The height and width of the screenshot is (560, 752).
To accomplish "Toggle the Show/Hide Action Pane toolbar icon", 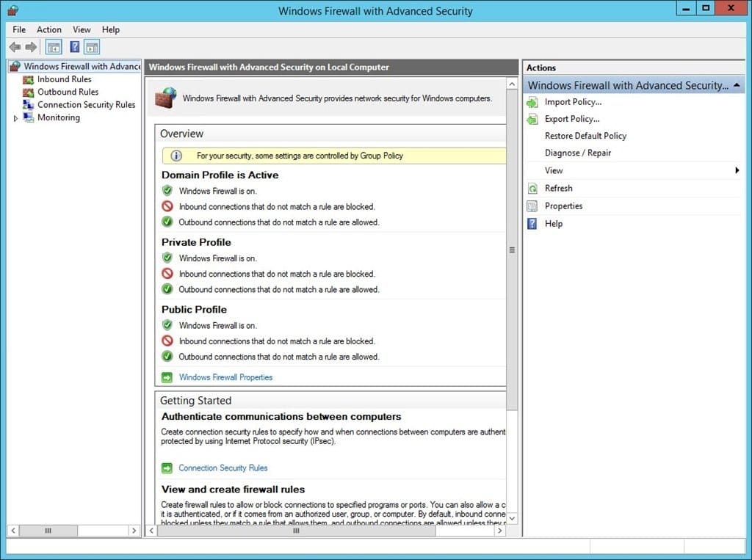I will pos(92,47).
